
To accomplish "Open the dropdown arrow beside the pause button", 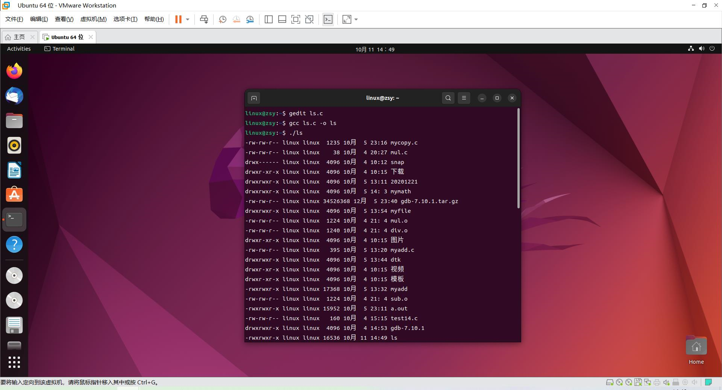I will (187, 20).
